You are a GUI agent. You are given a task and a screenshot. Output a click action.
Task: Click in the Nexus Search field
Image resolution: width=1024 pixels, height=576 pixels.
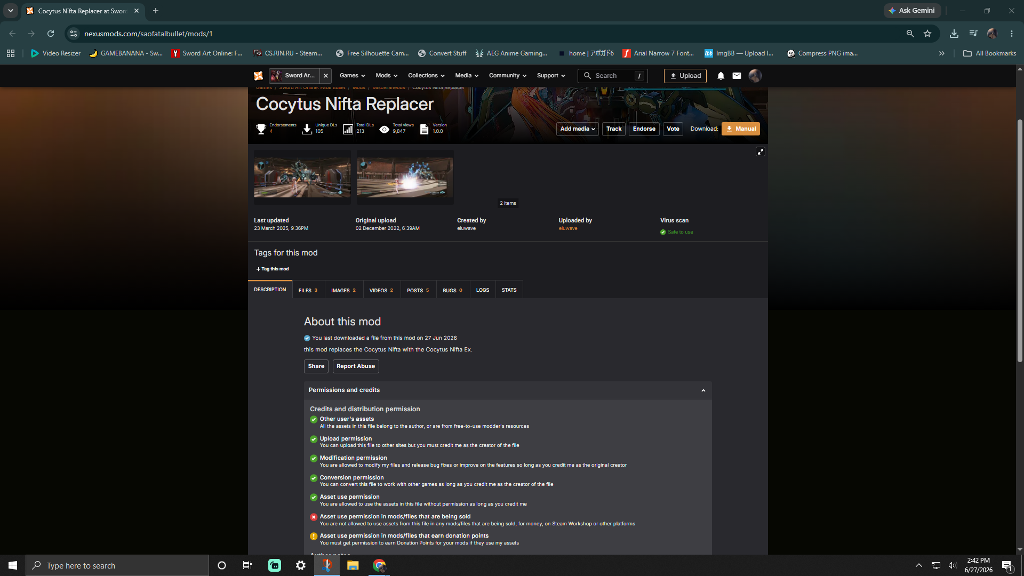click(x=613, y=76)
